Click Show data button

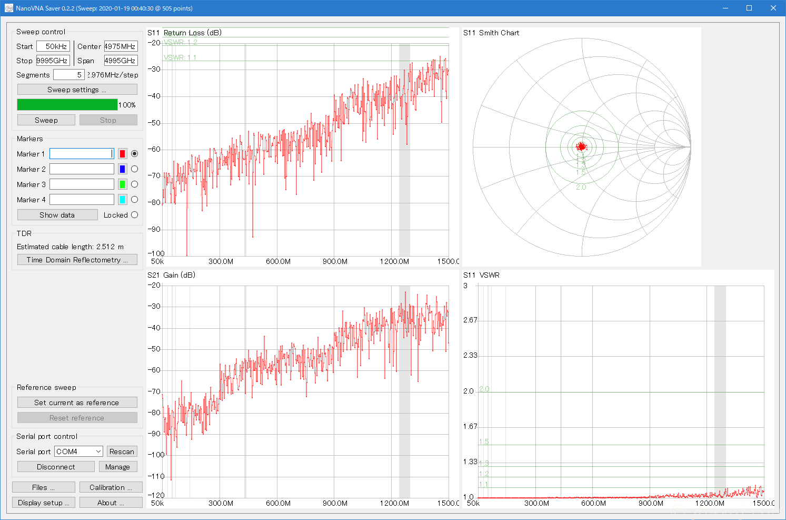[x=57, y=215]
